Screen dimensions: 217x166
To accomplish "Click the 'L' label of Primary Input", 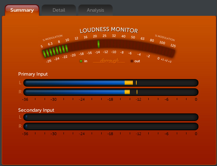I will 20,83.
